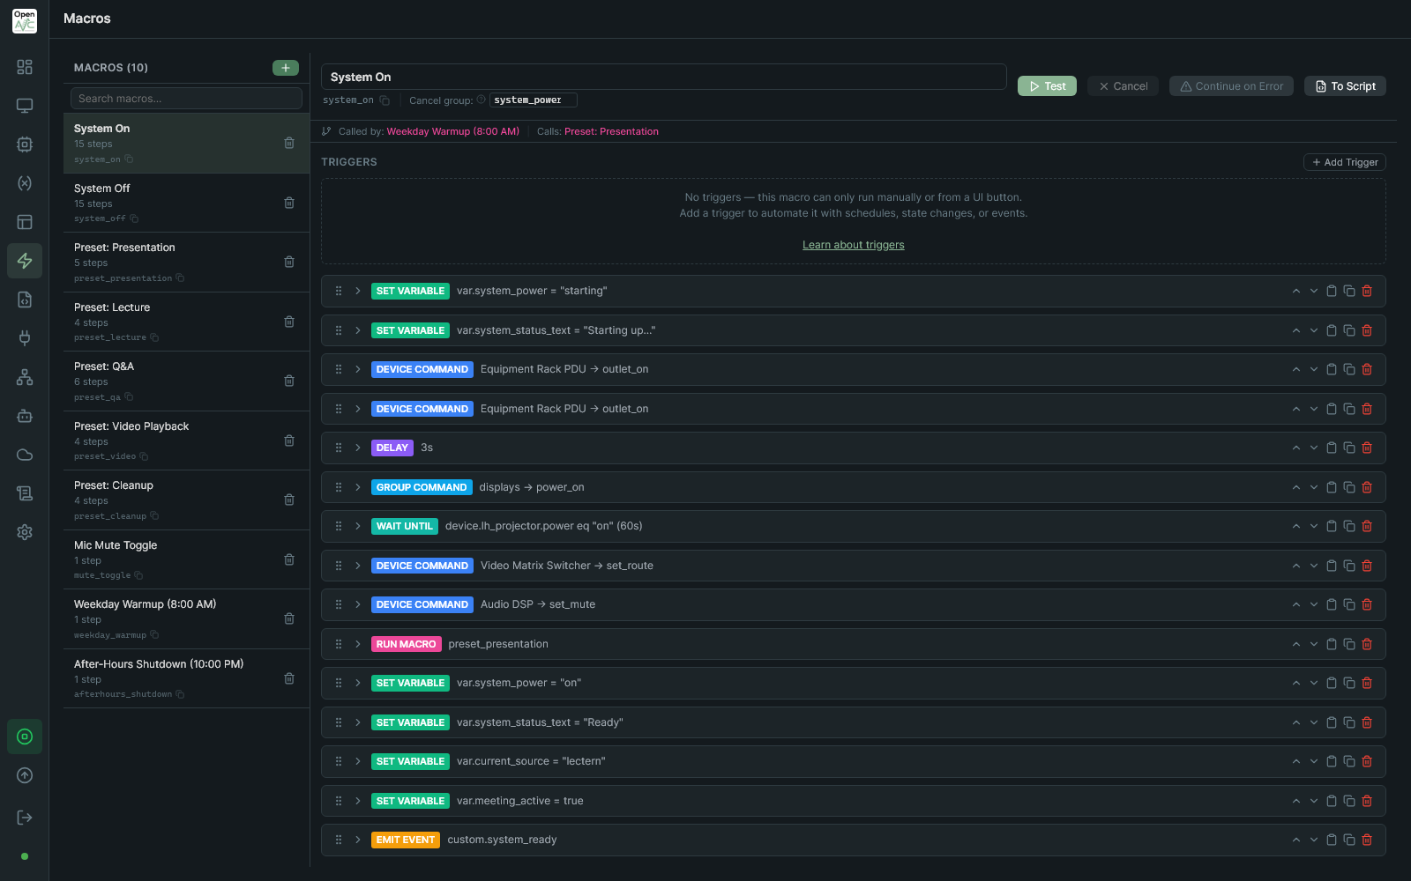
Task: Delete the Mic Mute Toggle macro
Action: pos(289,559)
